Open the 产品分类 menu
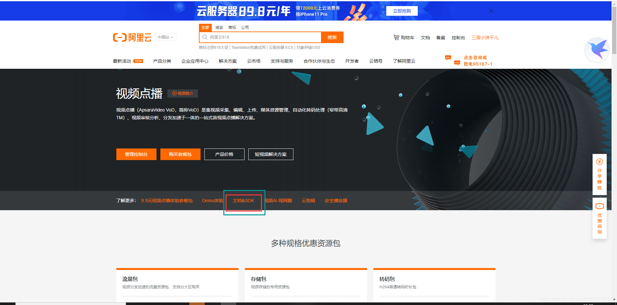Image resolution: width=617 pixels, height=305 pixels. point(162,61)
